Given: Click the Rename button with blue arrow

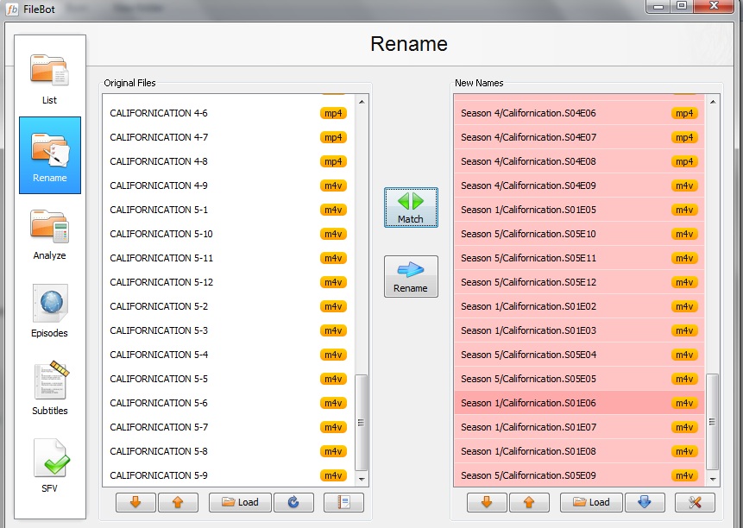Looking at the screenshot, I should click(411, 277).
